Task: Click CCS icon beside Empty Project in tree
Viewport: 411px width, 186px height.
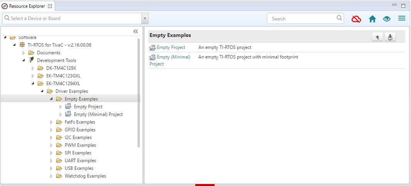Action: coord(68,106)
